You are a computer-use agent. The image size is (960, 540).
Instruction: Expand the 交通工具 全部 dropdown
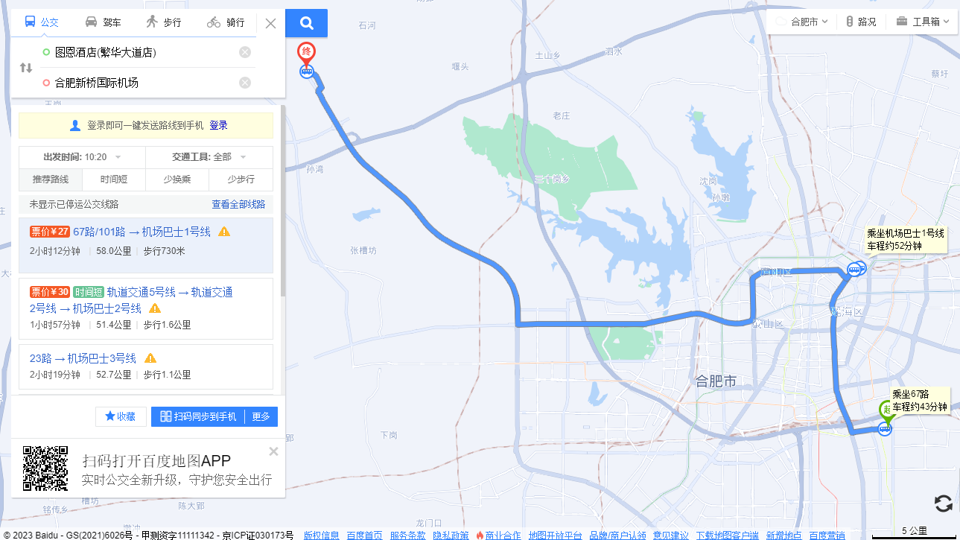pyautogui.click(x=209, y=157)
